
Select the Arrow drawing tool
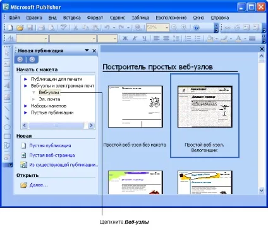click(7, 117)
